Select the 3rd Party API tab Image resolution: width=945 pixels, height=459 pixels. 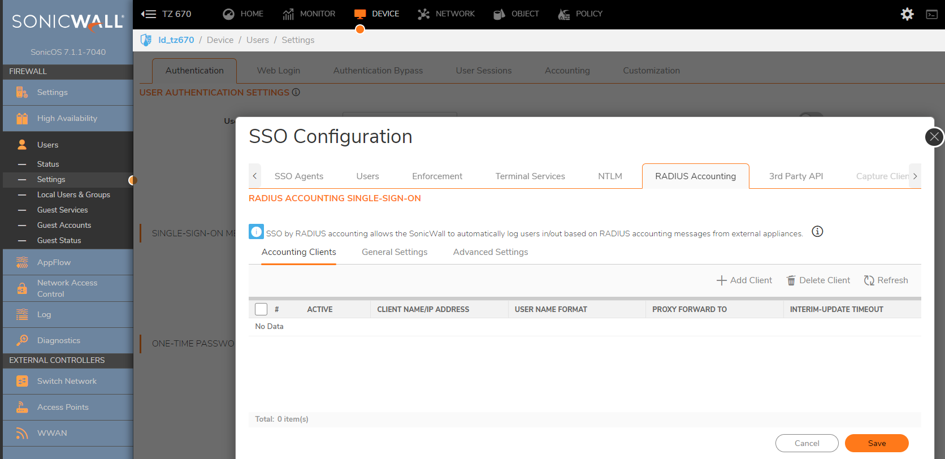click(x=796, y=176)
